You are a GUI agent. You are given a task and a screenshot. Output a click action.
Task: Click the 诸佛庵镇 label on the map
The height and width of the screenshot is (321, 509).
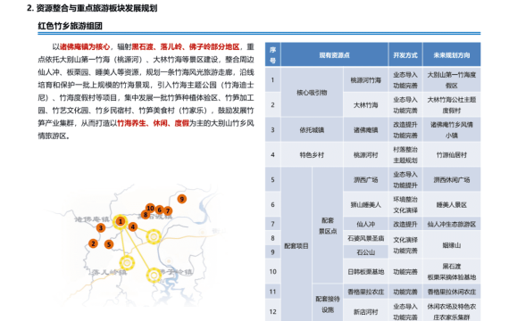(x=92, y=219)
